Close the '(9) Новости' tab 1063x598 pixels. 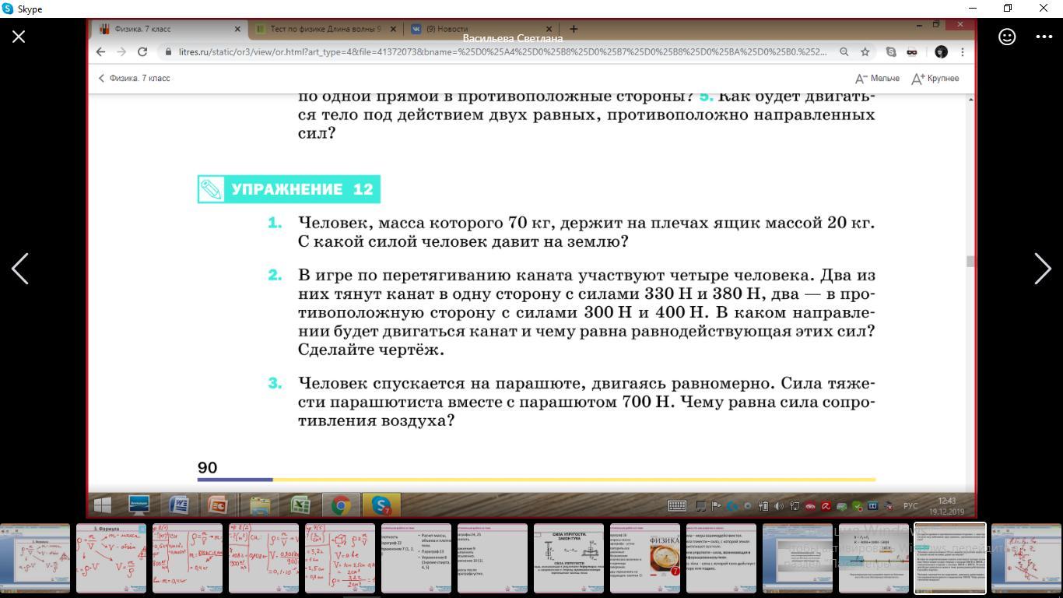click(x=549, y=29)
